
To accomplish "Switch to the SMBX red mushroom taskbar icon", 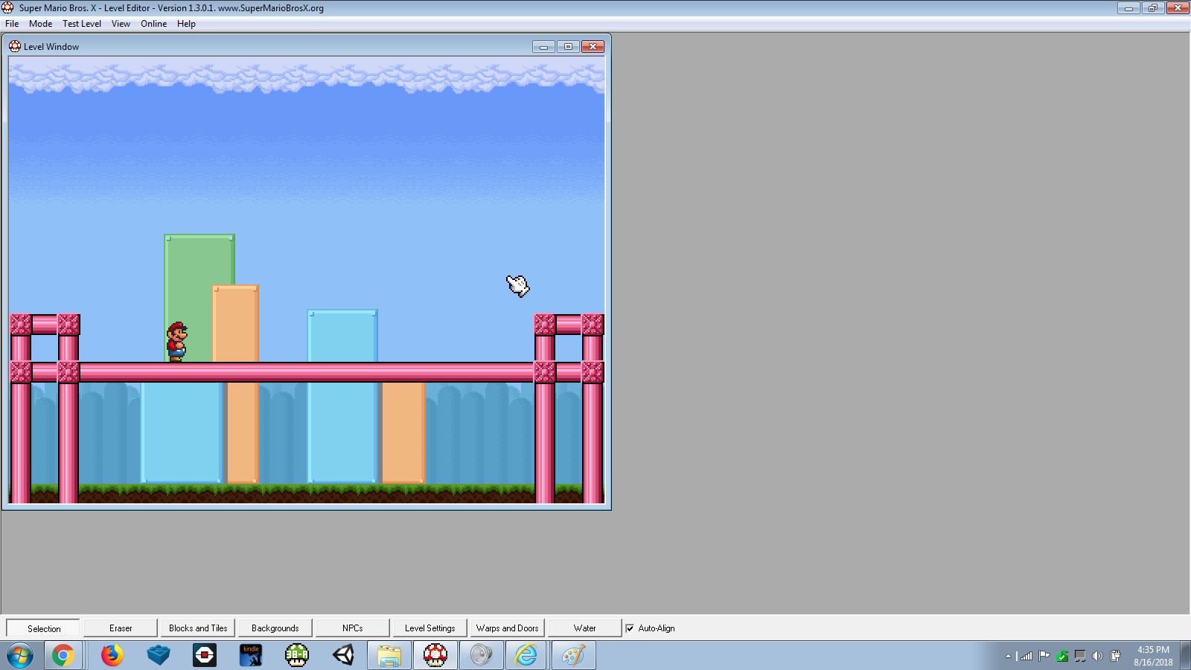I will [435, 656].
